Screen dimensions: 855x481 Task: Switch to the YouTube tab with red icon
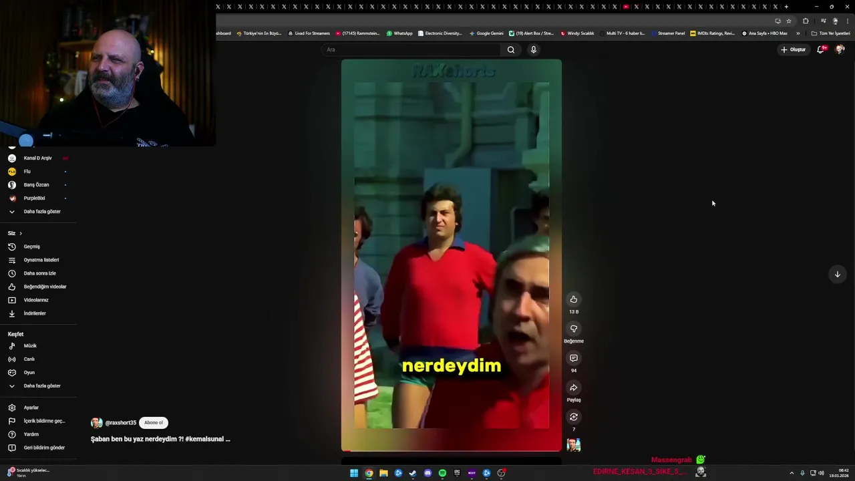pos(625,7)
